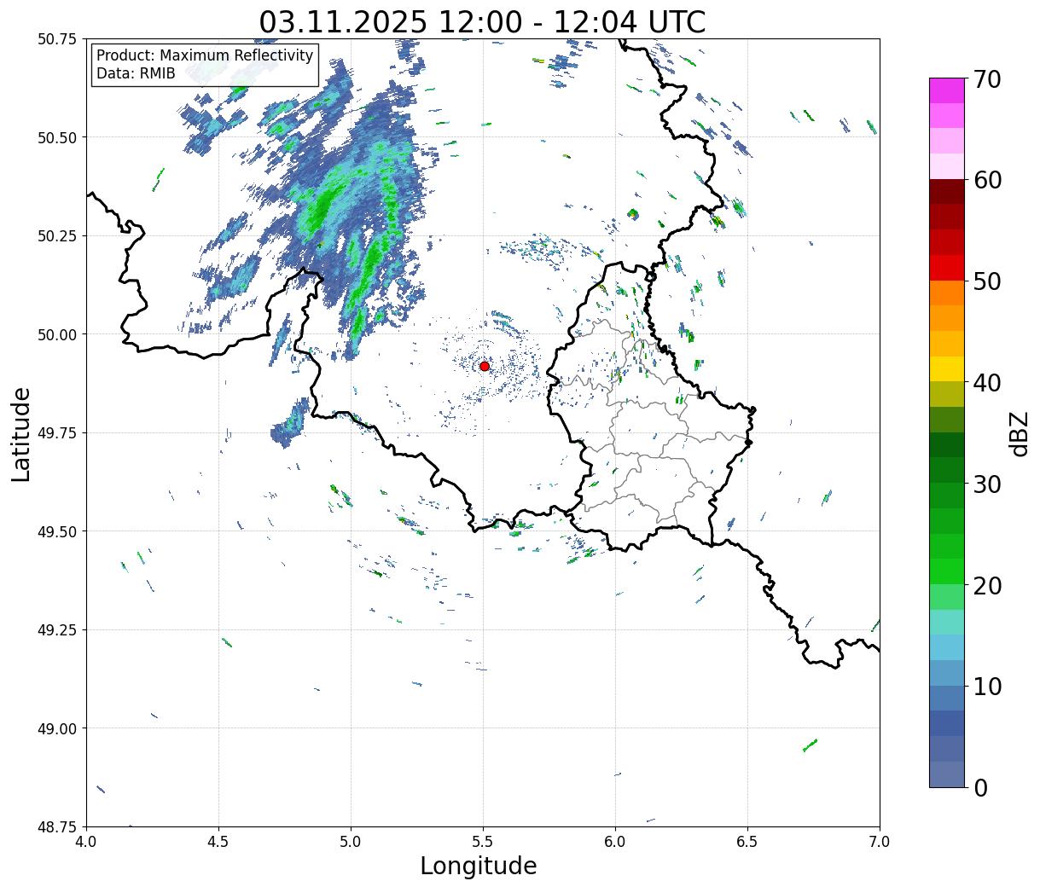This screenshot has height=887, width=1040.
Task: Click the light blue colorbar segment above 10
Action: [x=947, y=647]
